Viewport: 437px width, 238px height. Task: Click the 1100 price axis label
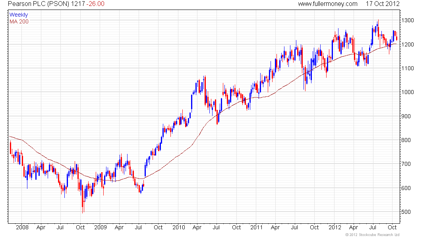click(408, 68)
